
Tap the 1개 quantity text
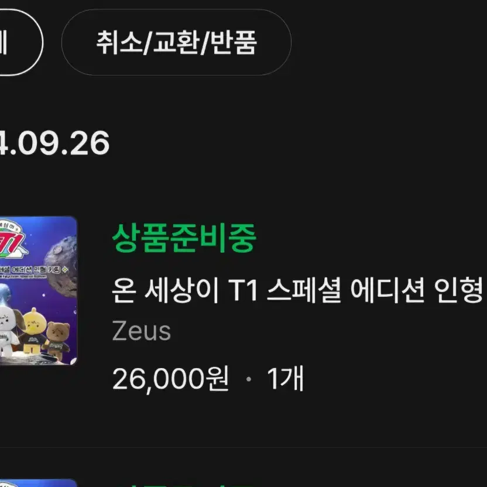(x=285, y=378)
